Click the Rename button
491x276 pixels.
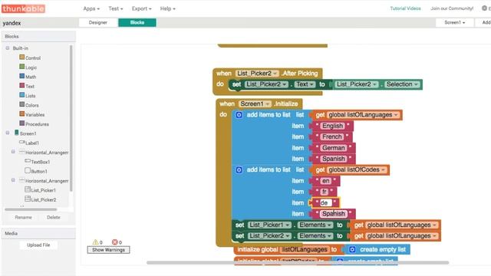point(24,217)
